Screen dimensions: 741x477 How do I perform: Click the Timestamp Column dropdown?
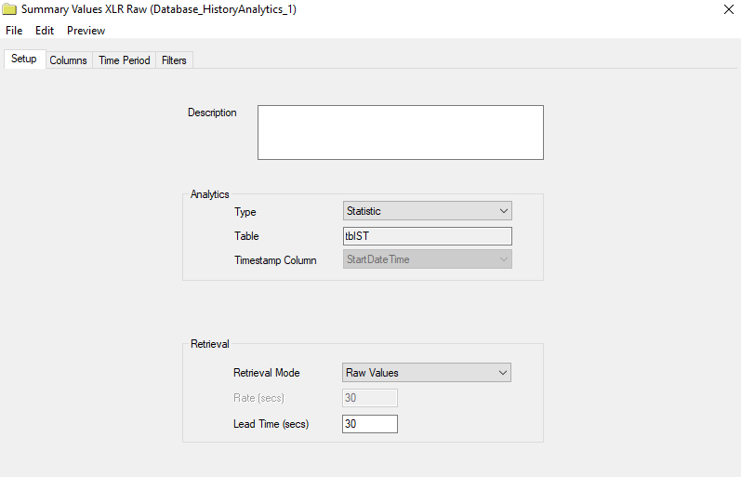427,259
